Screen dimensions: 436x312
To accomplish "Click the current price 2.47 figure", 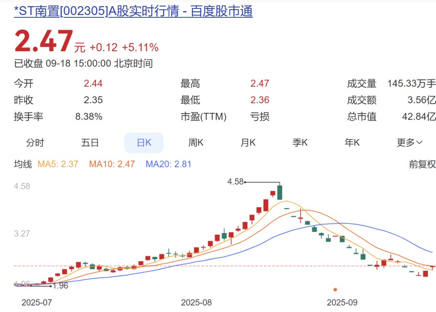I will (44, 42).
